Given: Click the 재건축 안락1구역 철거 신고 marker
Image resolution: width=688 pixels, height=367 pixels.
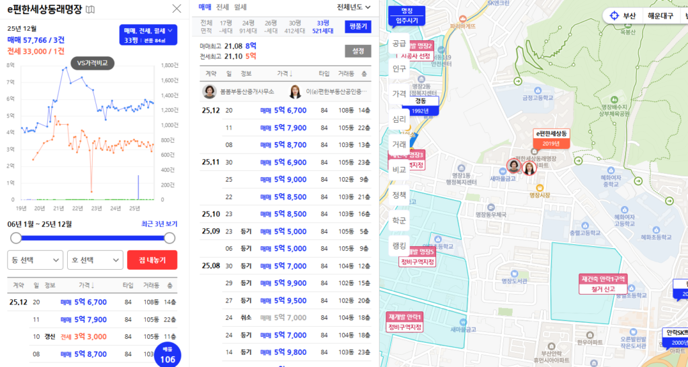Looking at the screenshot, I should [x=603, y=284].
